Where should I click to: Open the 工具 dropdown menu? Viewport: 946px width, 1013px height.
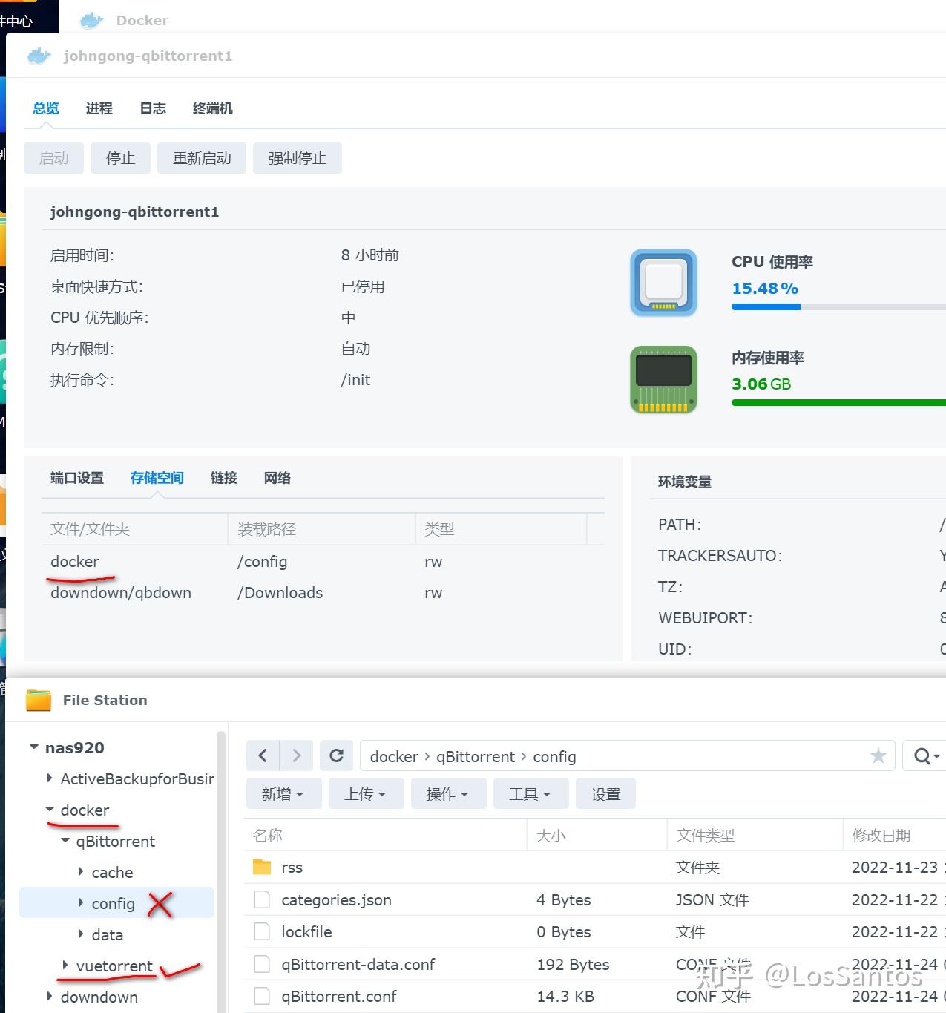click(531, 794)
